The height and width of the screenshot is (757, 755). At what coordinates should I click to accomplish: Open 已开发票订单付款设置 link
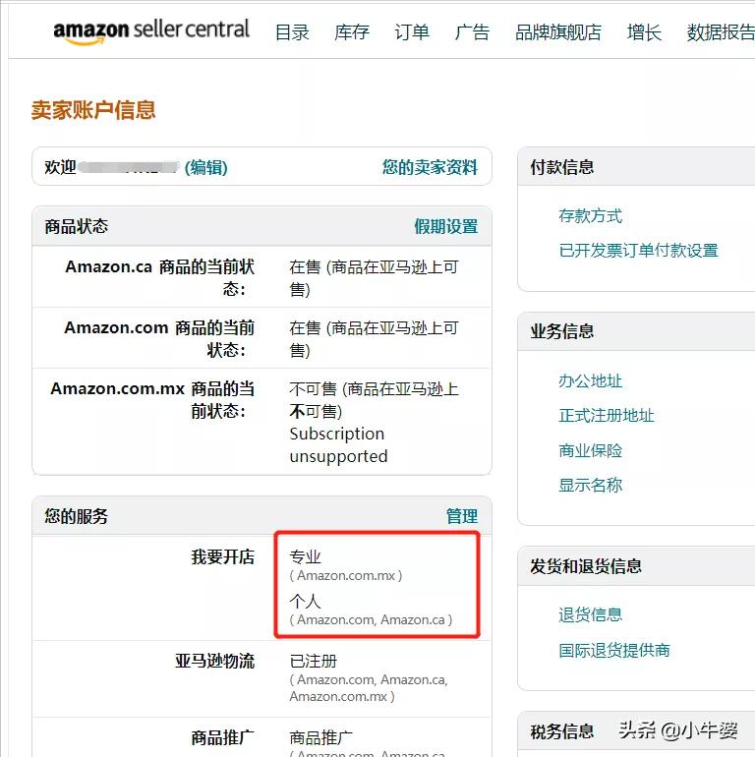(639, 250)
